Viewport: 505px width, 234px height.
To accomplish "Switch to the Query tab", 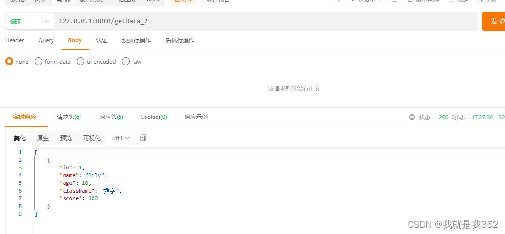I will click(x=46, y=40).
